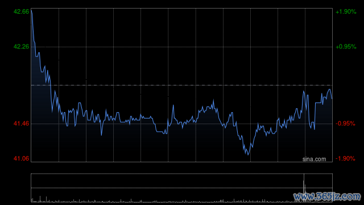This screenshot has width=364, height=205.
Task: Click the sina.com text in chart
Action: (314, 159)
